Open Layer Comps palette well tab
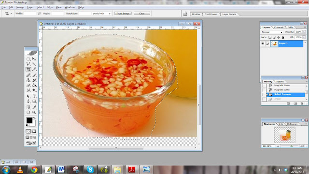 click(x=229, y=14)
